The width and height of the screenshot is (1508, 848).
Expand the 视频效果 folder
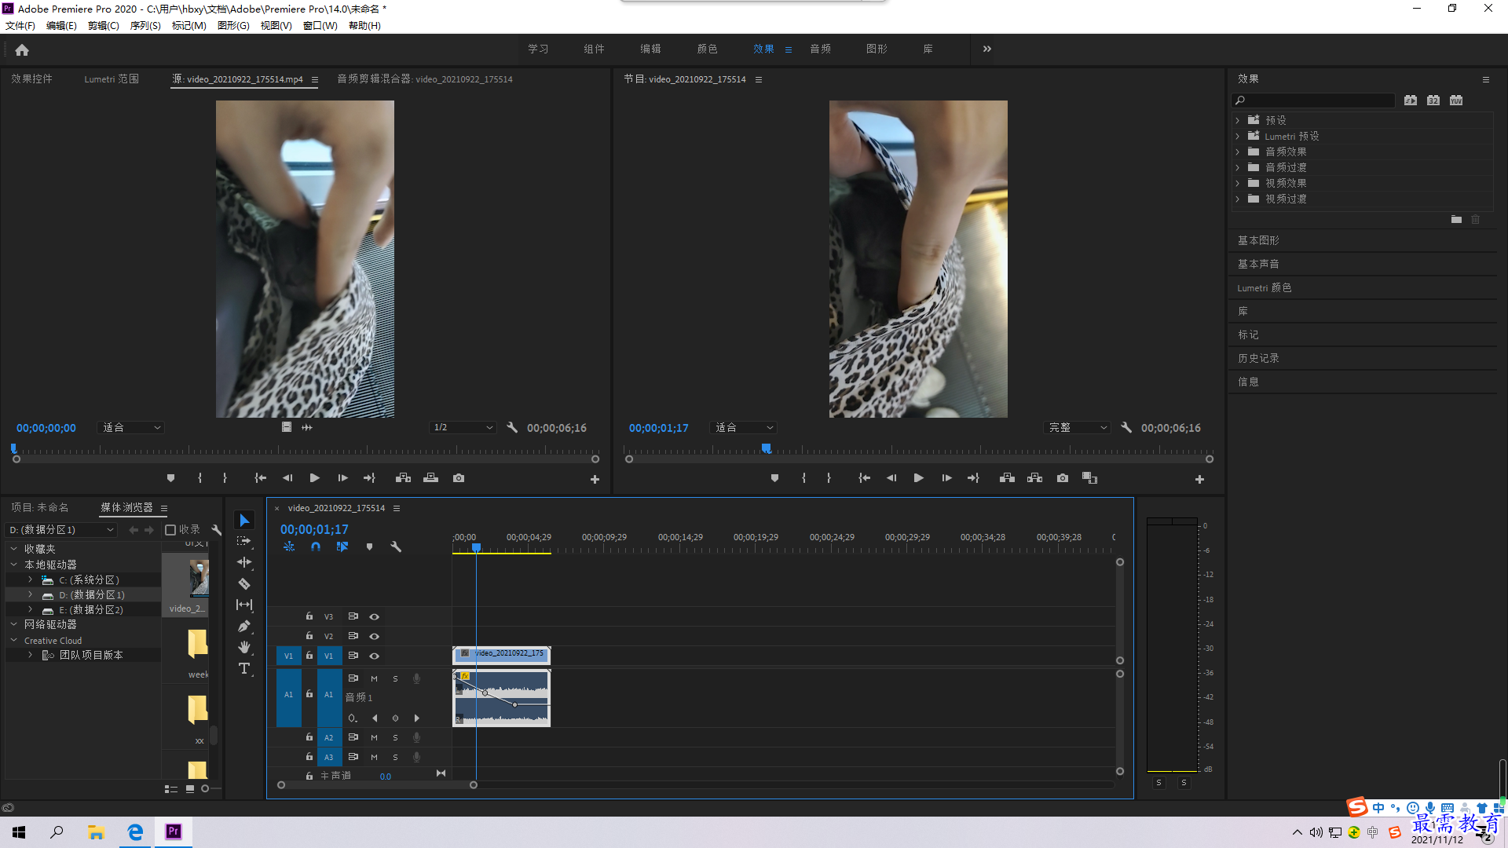[x=1238, y=183]
